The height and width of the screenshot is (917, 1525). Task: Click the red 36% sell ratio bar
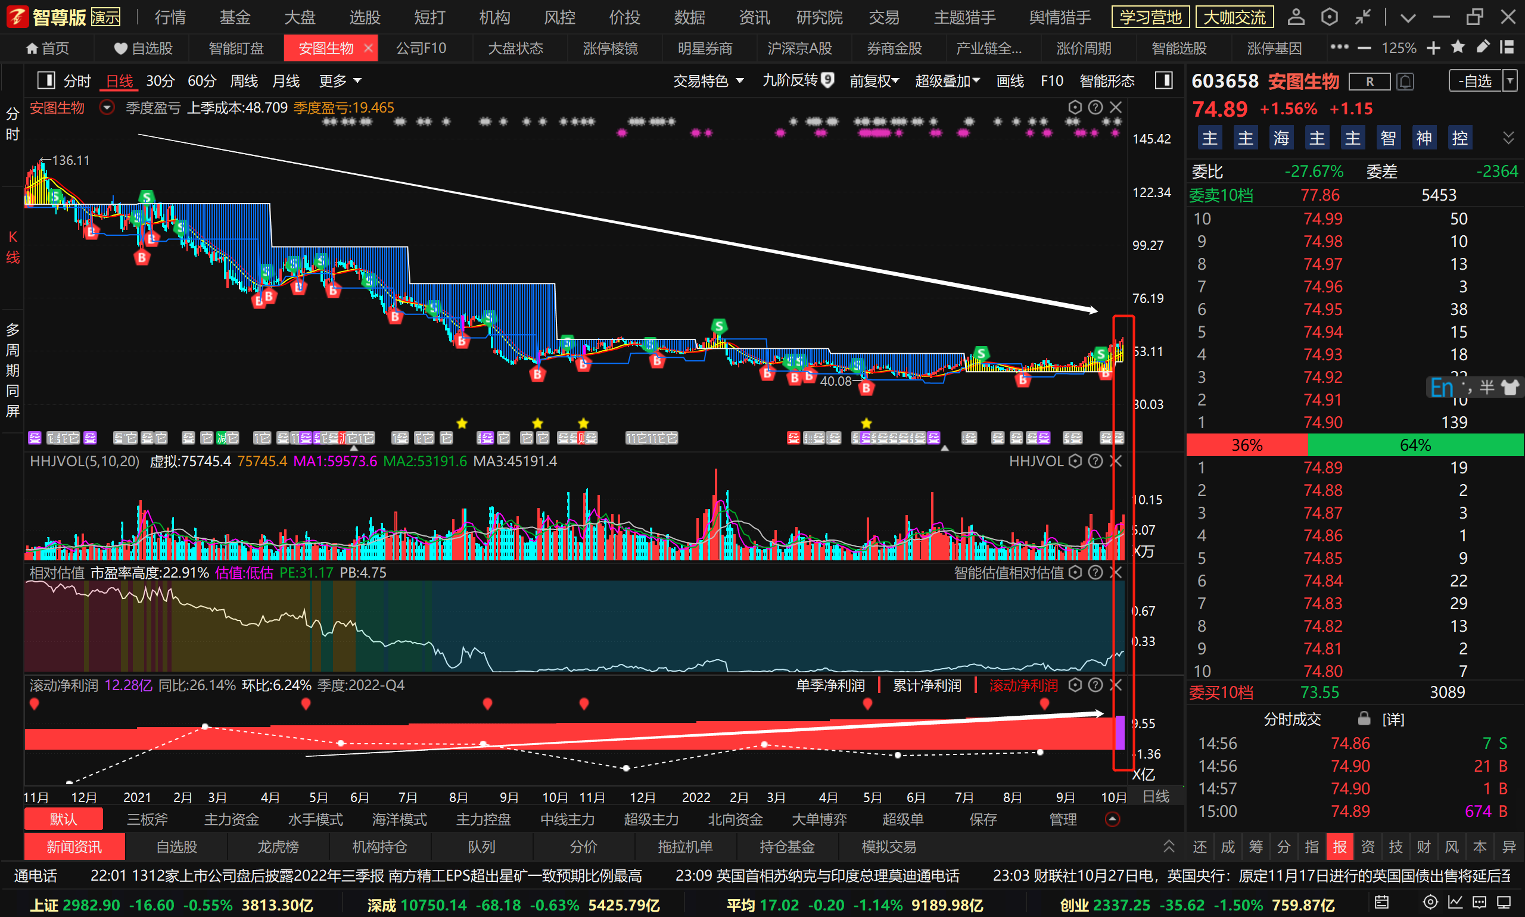(x=1247, y=445)
